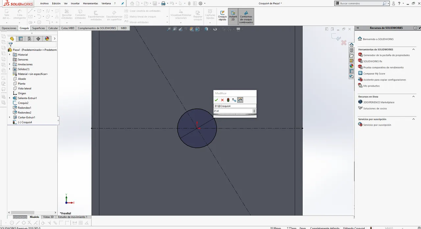Select the Planta plane
Screen dimensions: 421x229
19,84
